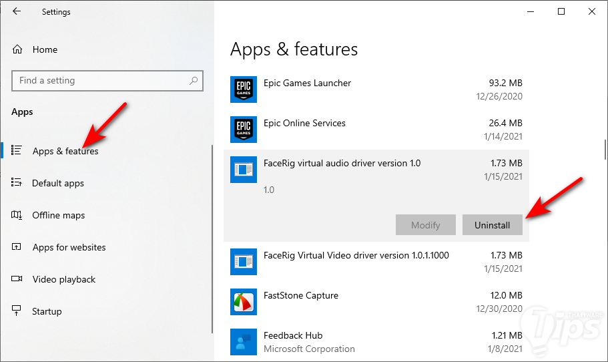
Task: Click the FaceRig virtual audio driver icon
Action: pos(244,170)
